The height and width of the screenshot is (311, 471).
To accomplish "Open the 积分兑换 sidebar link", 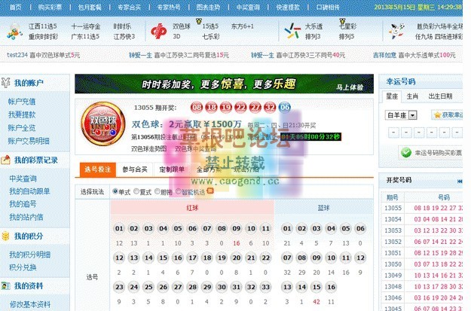I will [23, 267].
